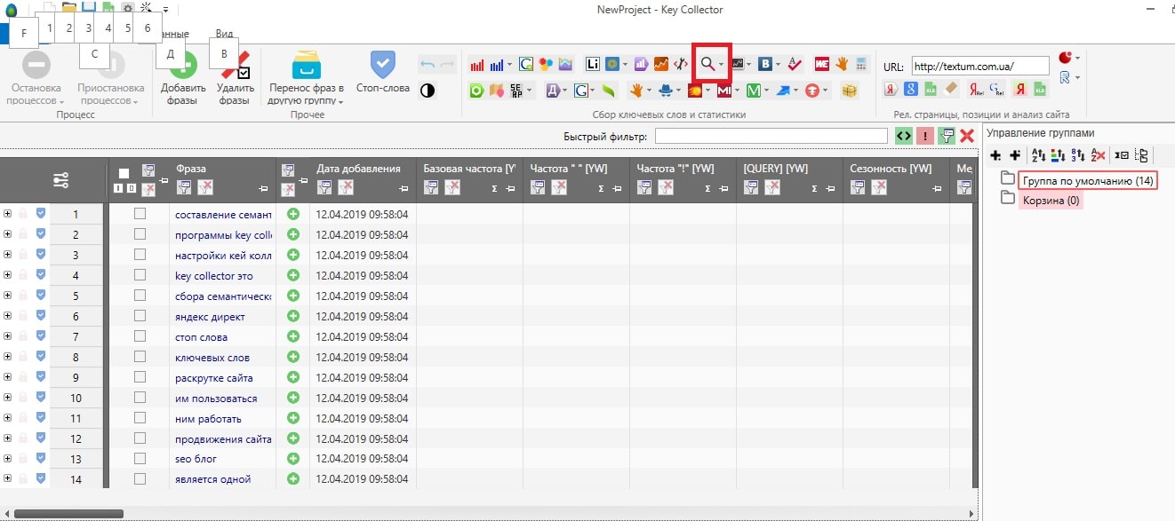Click the Вид ribbon tab
The height and width of the screenshot is (521, 1175).
click(x=224, y=34)
